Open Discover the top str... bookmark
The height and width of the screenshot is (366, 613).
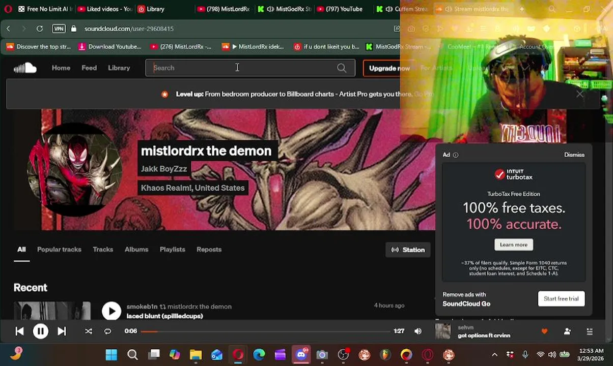point(38,47)
